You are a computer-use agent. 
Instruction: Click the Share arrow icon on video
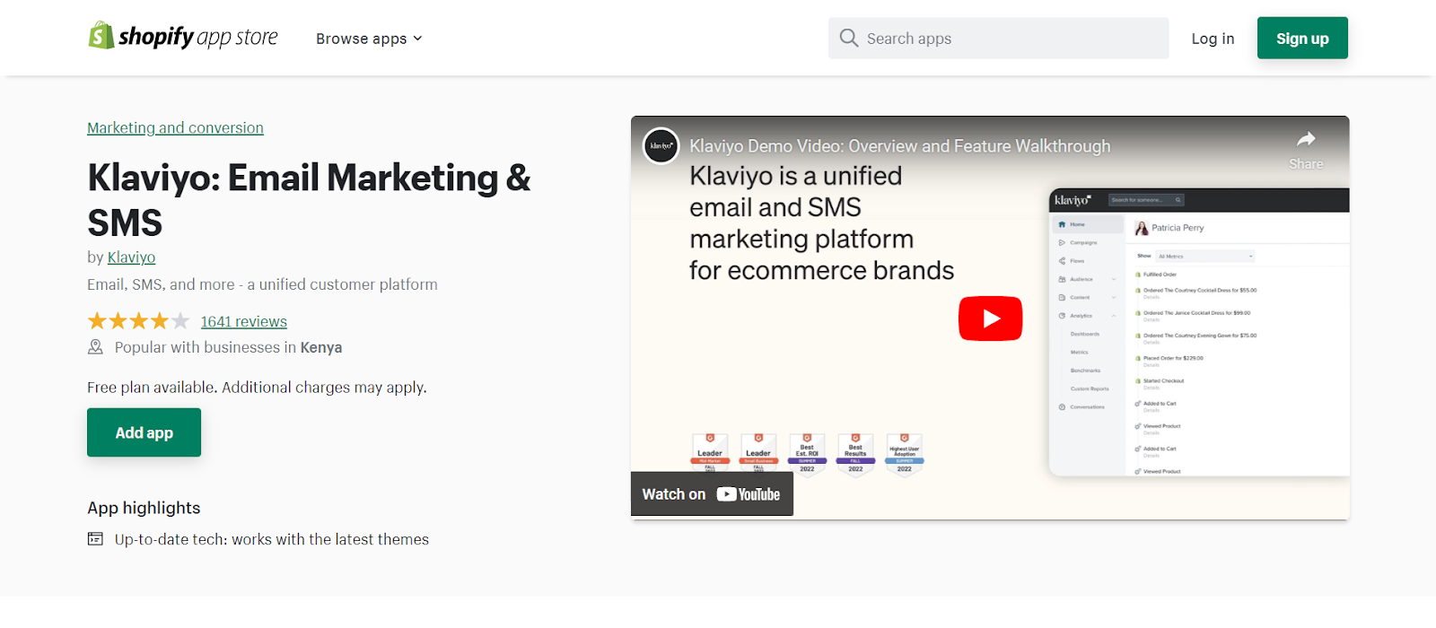tap(1306, 139)
